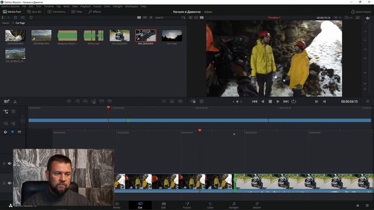Switch media pool to list view
The height and width of the screenshot is (210, 374).
coord(151,17)
